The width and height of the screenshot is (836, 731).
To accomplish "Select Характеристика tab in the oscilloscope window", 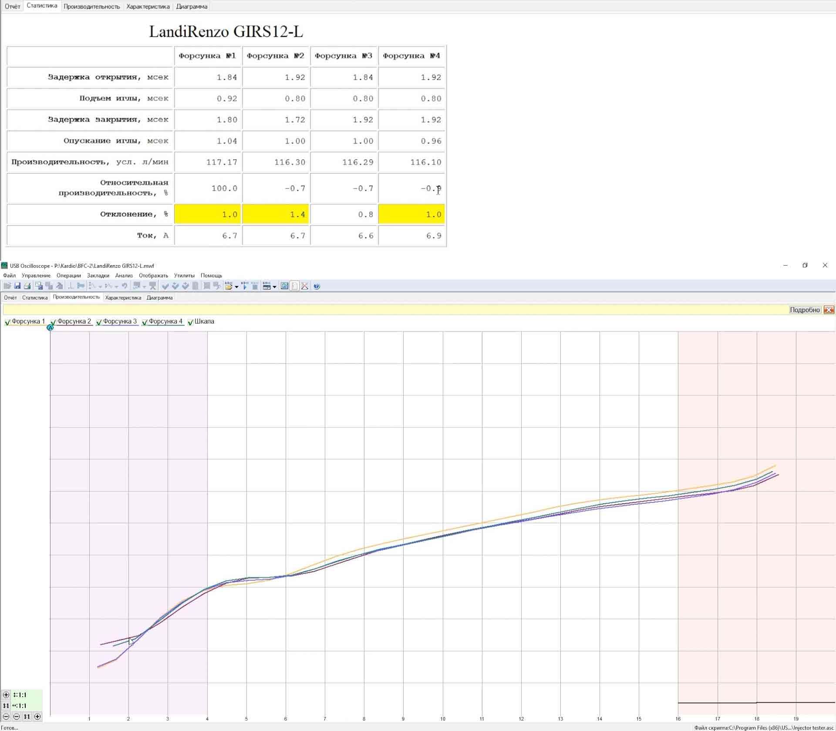I will pyautogui.click(x=123, y=298).
